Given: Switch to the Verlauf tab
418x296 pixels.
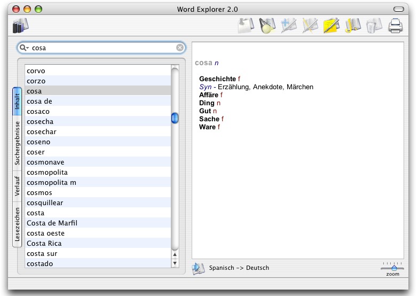Looking at the screenshot, I should click(x=17, y=186).
